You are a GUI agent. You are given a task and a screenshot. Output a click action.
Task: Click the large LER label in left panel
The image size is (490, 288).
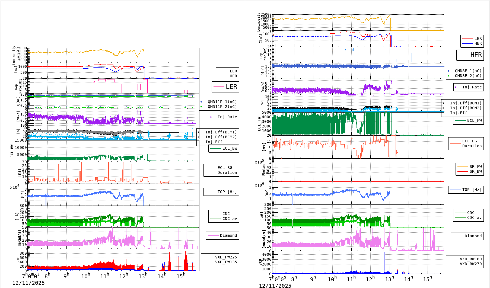click(x=231, y=87)
